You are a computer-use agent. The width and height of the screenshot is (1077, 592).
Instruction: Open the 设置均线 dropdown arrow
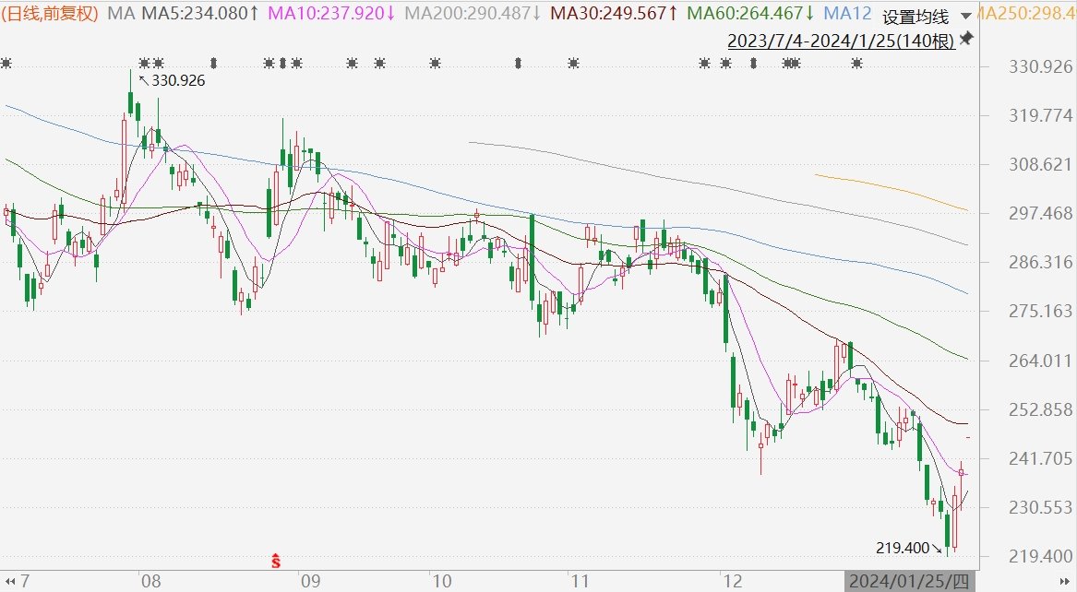tap(965, 16)
